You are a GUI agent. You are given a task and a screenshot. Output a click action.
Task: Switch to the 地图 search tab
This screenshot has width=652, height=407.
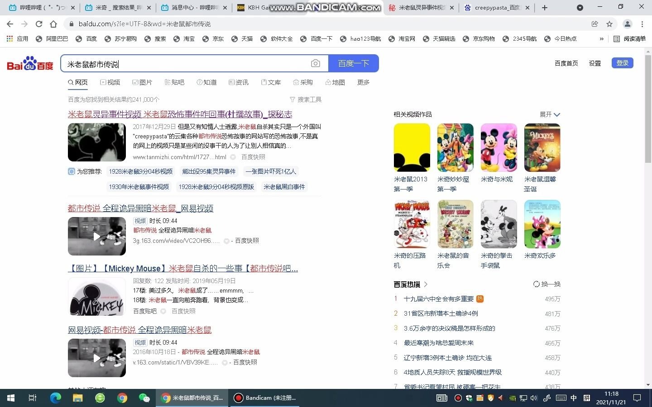(x=335, y=82)
